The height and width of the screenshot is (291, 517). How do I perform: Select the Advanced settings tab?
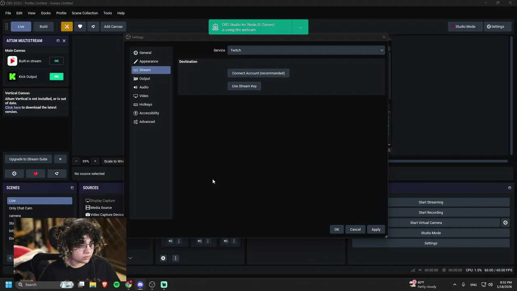151,122
